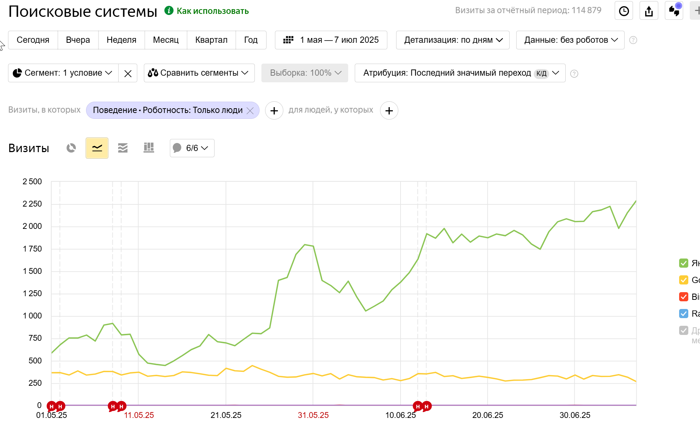Add visit condition with plus button
Viewport: 700px width, 430px height.
[274, 110]
